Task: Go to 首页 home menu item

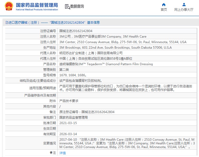Action: point(164,10)
